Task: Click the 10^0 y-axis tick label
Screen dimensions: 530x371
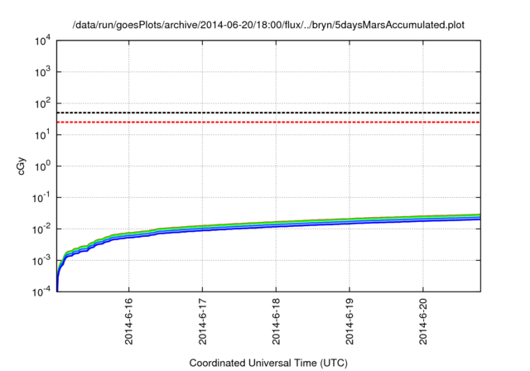Action: [44, 166]
